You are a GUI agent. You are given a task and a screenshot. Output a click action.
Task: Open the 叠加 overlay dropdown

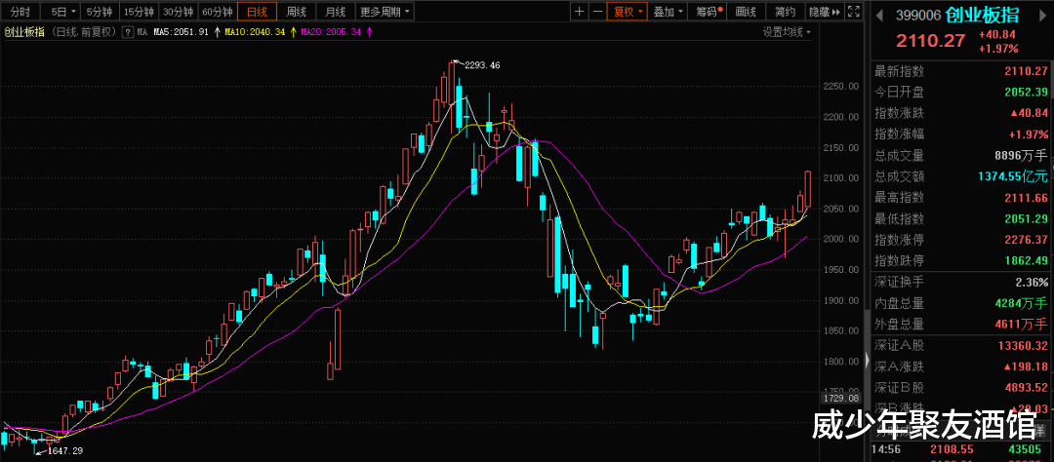(669, 12)
